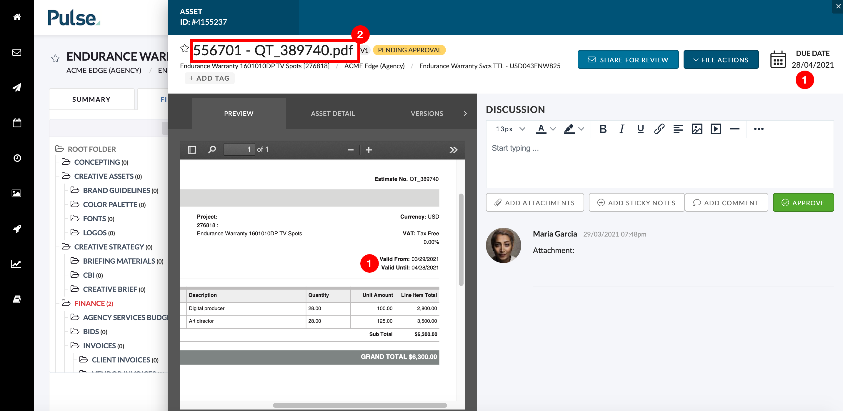Screen dimensions: 843x411
Task: Click the text color A icon
Action: coord(541,129)
